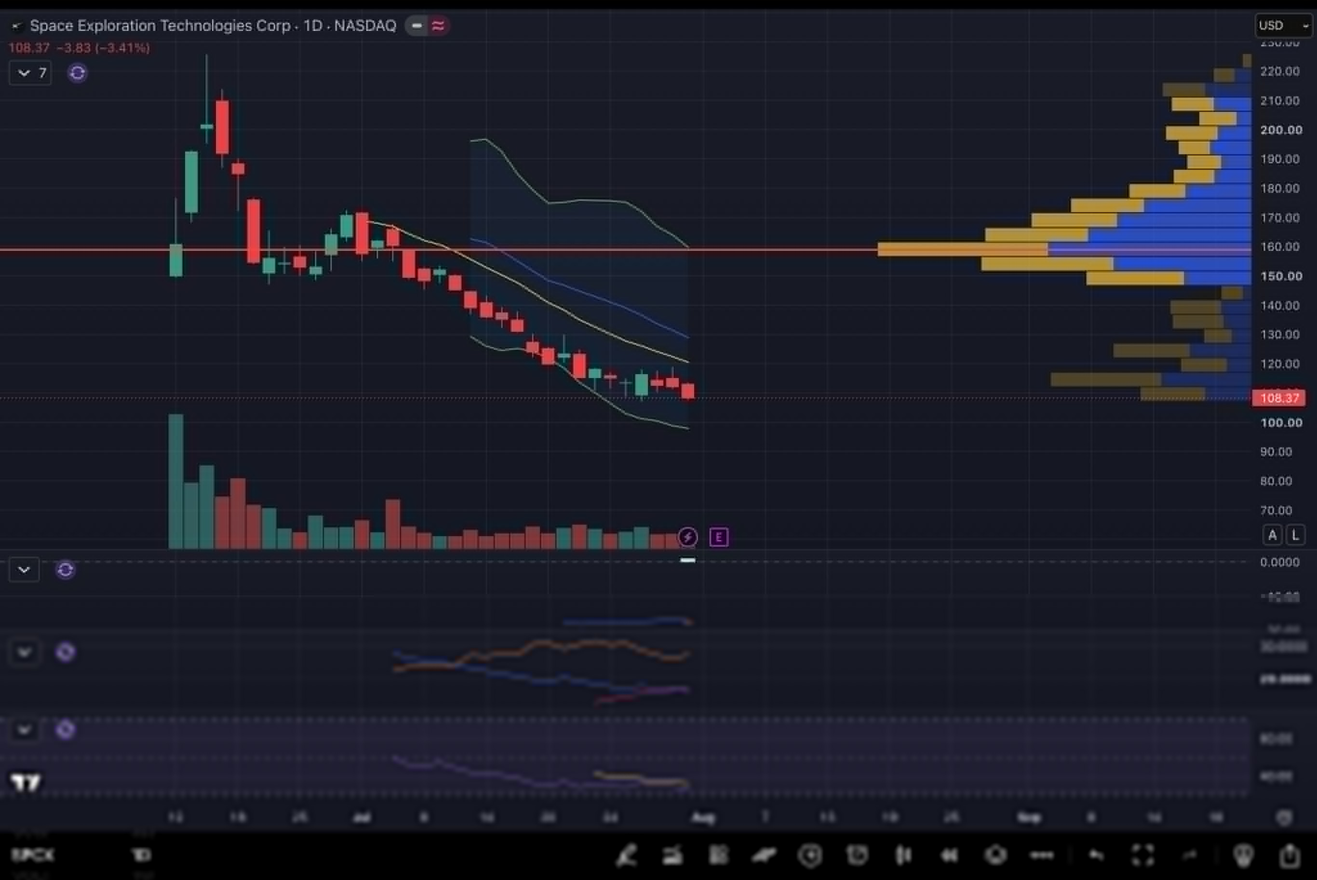Toggle the L log scale button
Screen dimensions: 1317x880
[x=1295, y=535]
